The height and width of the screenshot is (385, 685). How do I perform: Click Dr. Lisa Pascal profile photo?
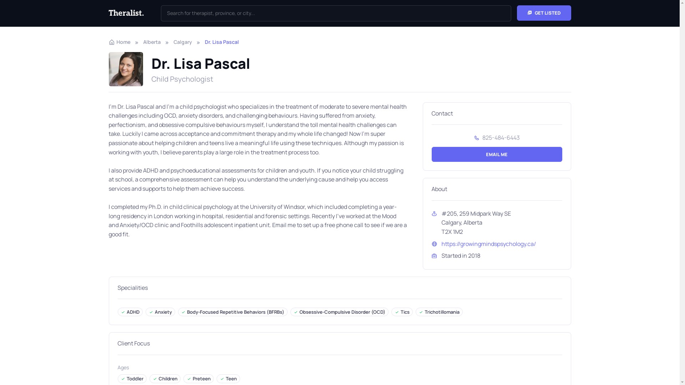126,69
